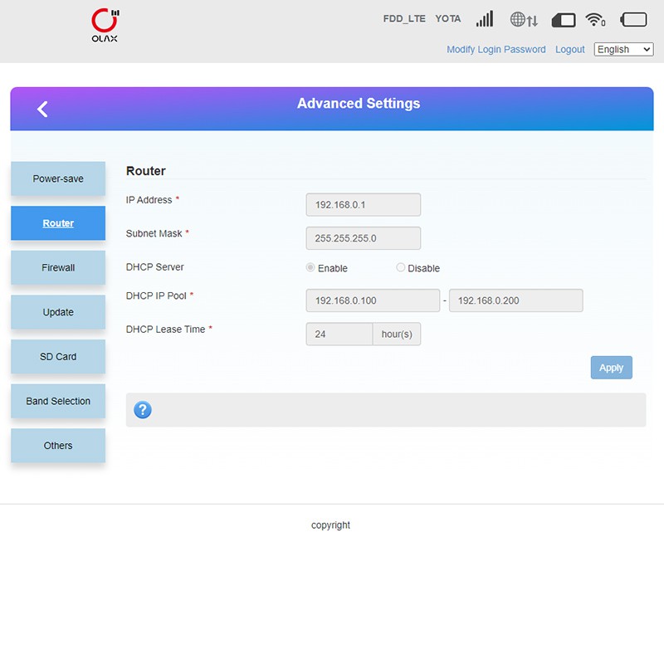
Task: Click the back arrow in header
Action: pyautogui.click(x=42, y=109)
